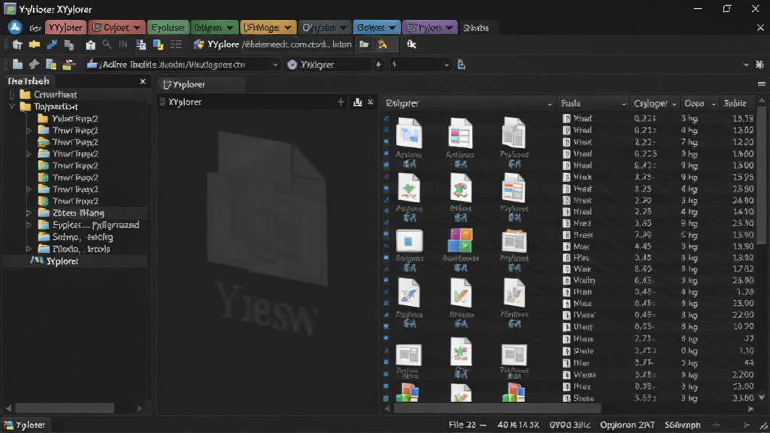Select the red XYylorer tab at top
The width and height of the screenshot is (770, 433).
(65, 28)
